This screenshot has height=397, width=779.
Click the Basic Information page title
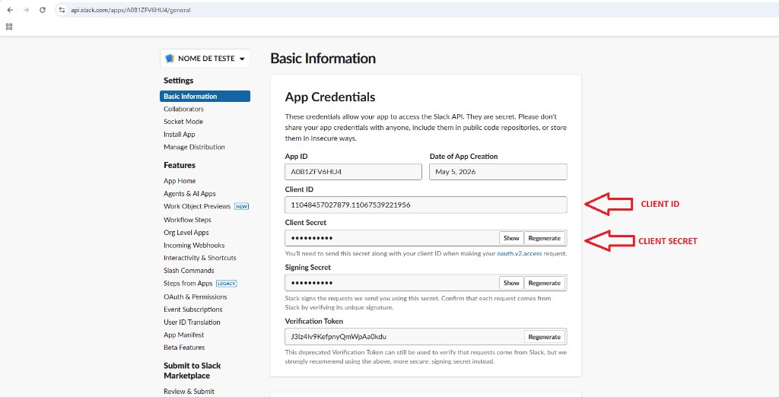coord(323,58)
